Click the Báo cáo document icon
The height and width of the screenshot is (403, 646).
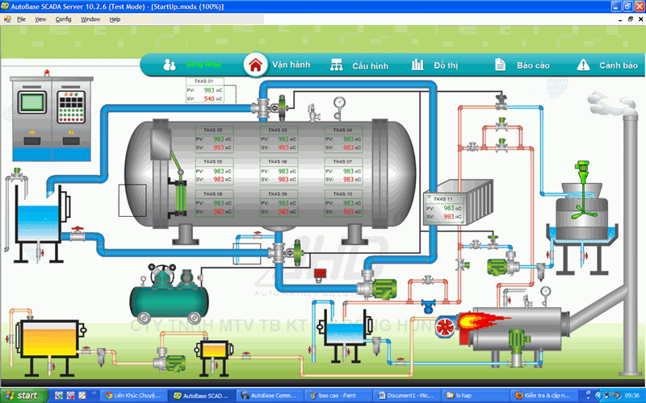pos(501,64)
